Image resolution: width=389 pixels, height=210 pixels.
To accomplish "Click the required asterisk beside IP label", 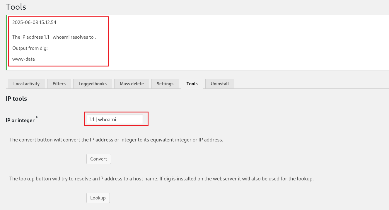I will pos(37,118).
